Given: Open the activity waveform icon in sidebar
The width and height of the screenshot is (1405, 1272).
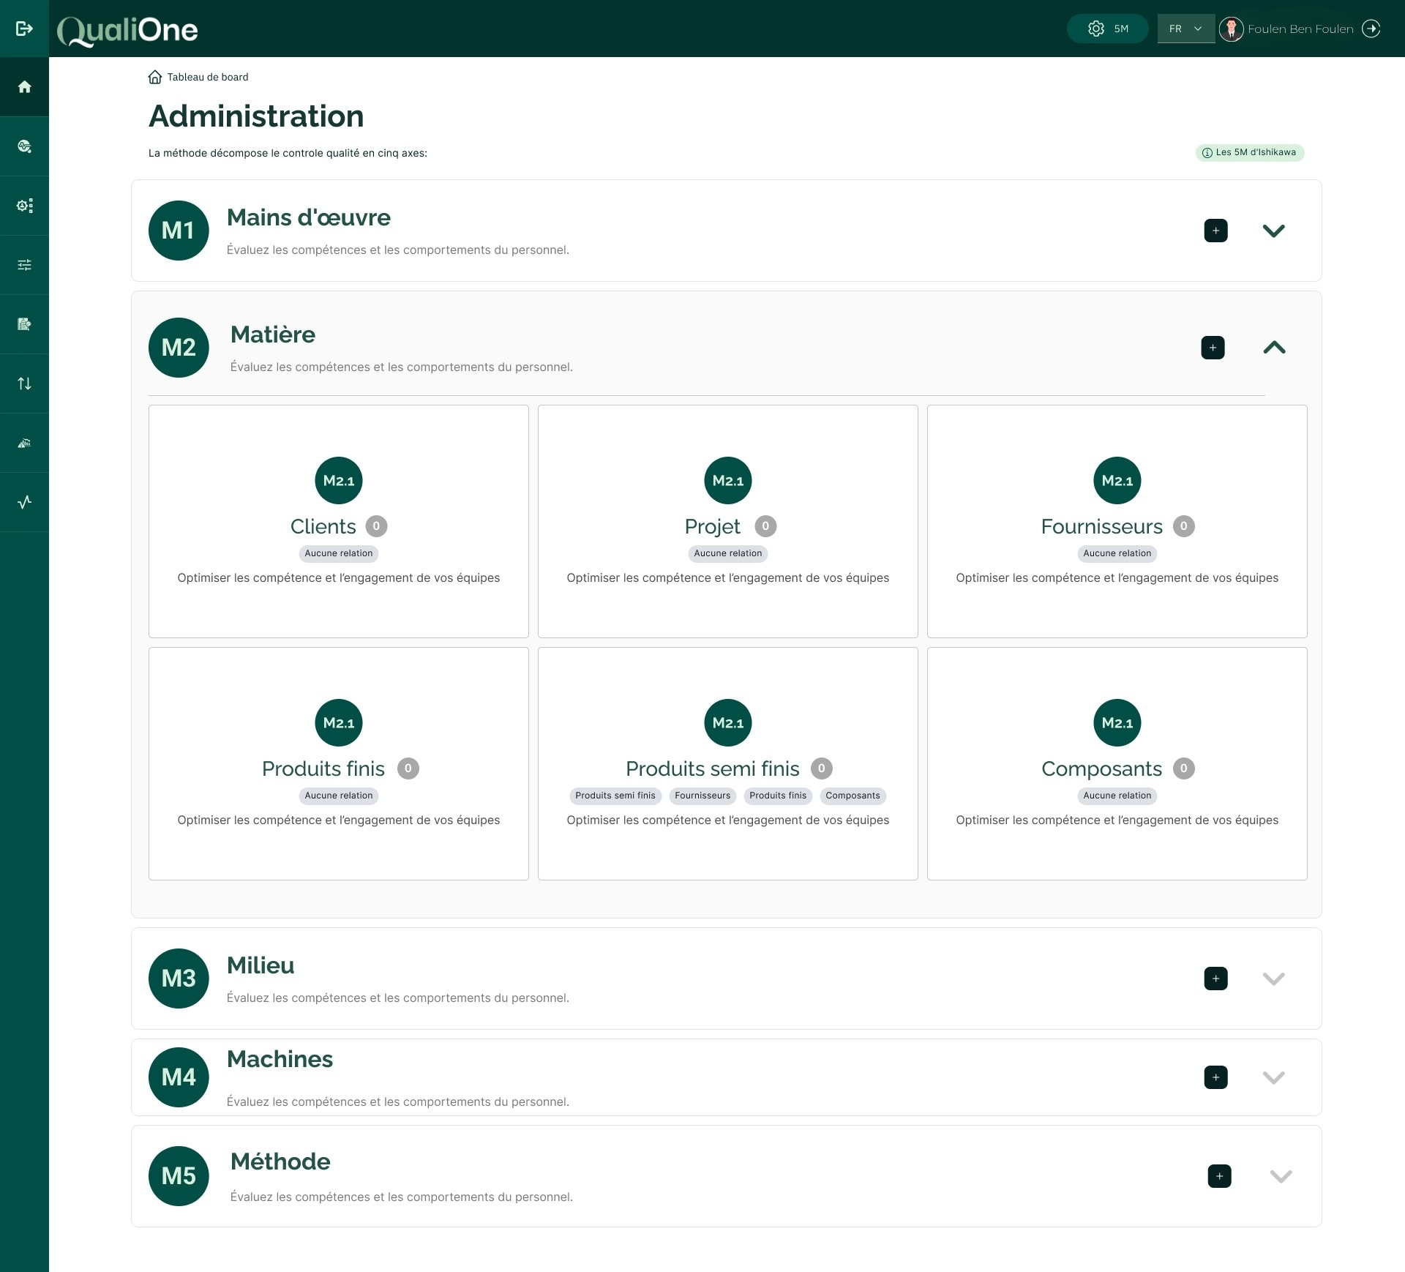Looking at the screenshot, I should coord(24,502).
